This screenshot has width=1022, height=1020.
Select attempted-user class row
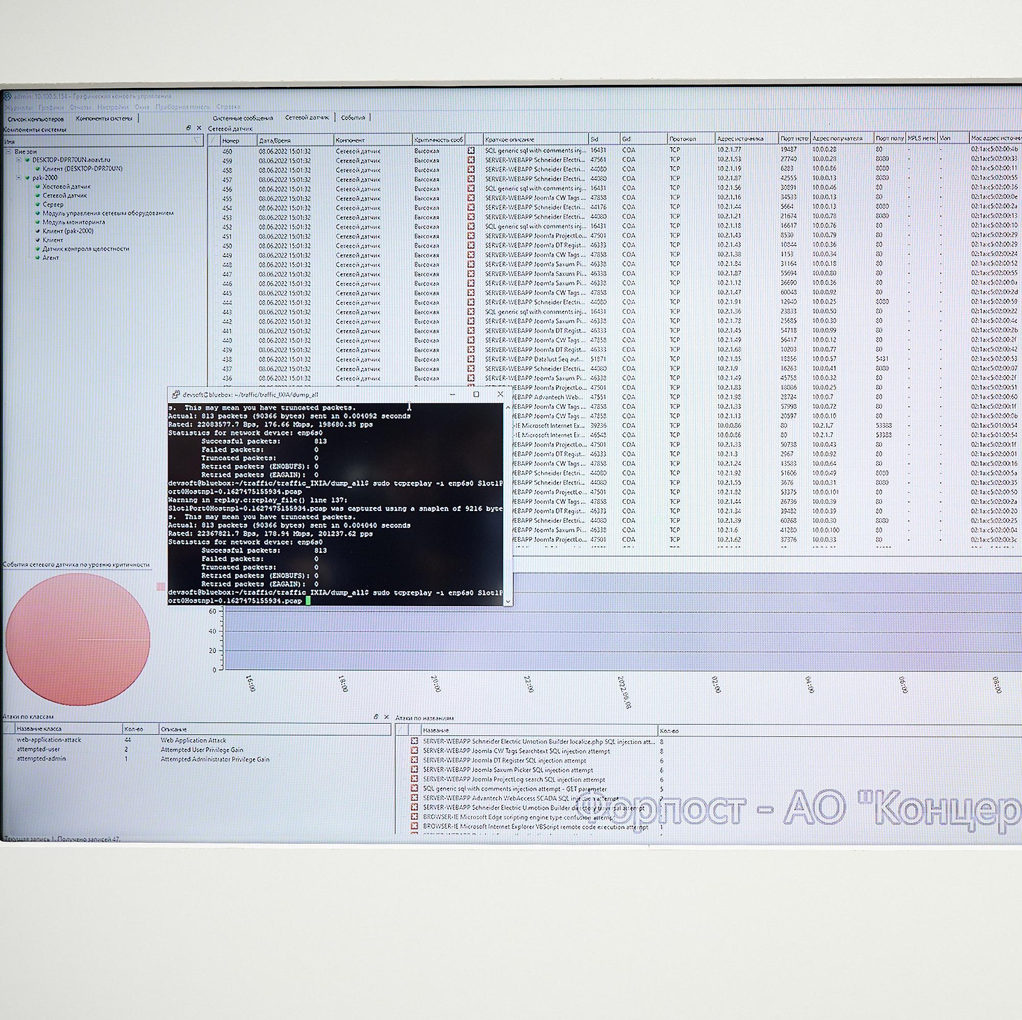point(197,750)
